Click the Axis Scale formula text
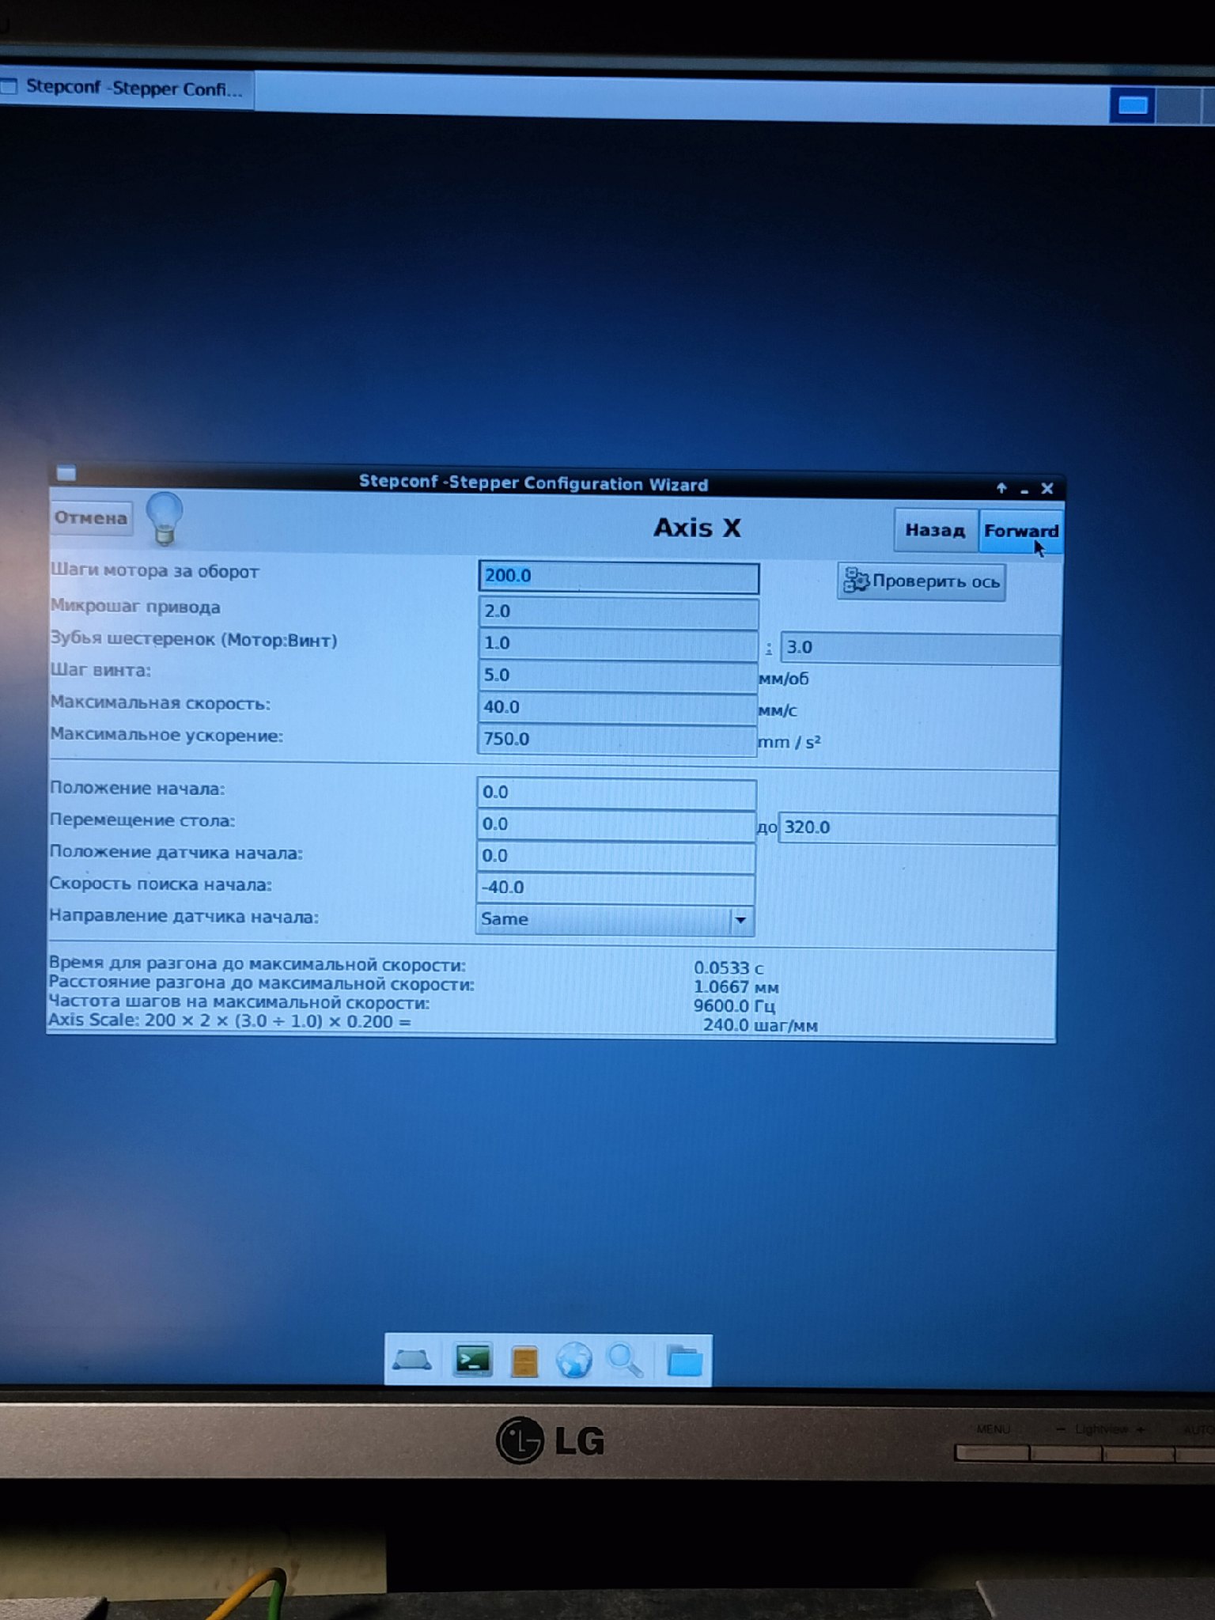The image size is (1215, 1620). 230,1020
